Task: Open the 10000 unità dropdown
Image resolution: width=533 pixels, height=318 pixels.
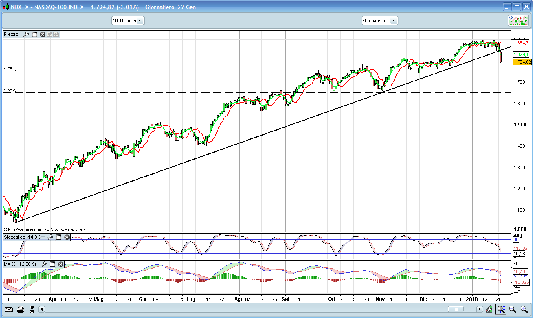Action: [x=128, y=20]
